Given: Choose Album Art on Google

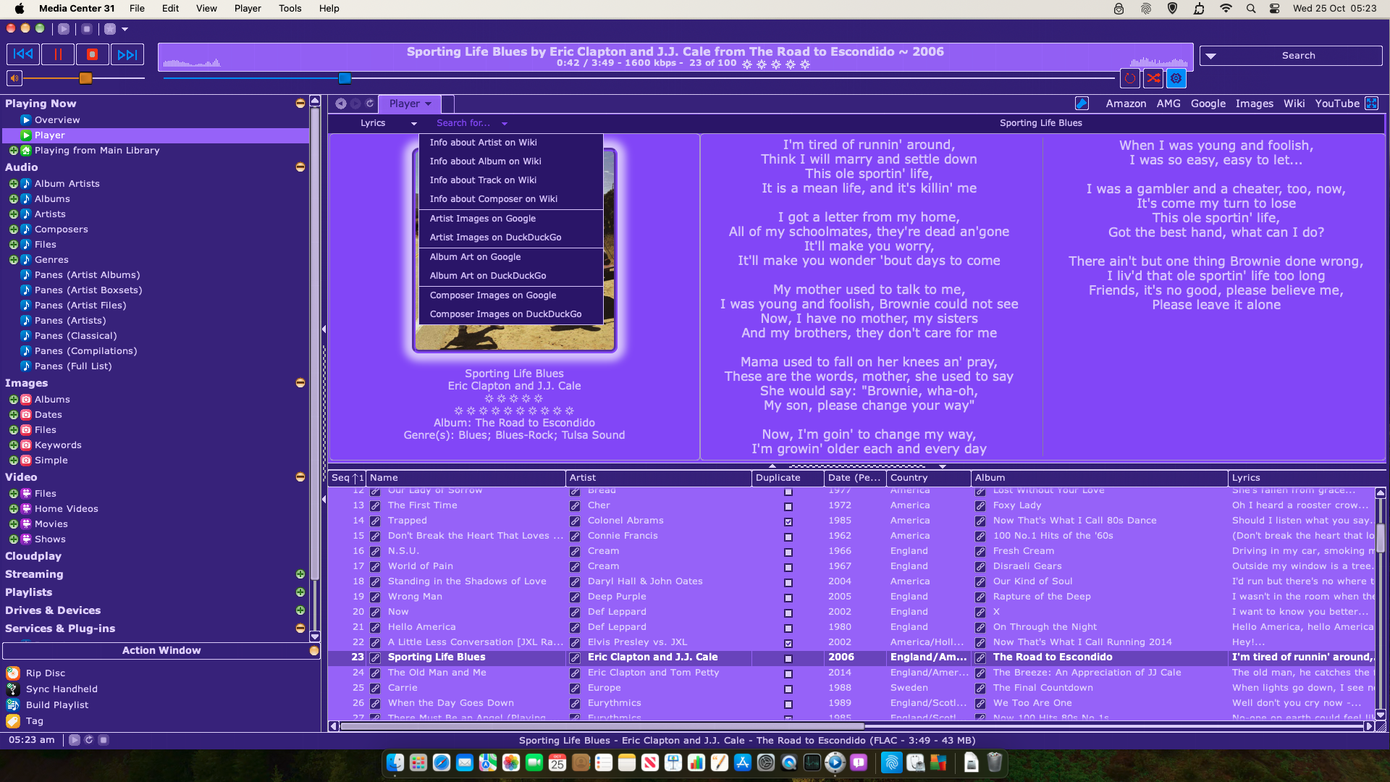Looking at the screenshot, I should 511,257.
